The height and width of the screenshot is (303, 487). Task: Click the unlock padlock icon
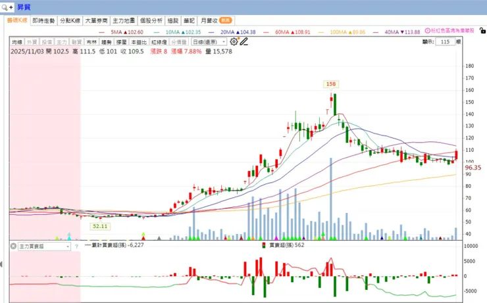click(482, 30)
